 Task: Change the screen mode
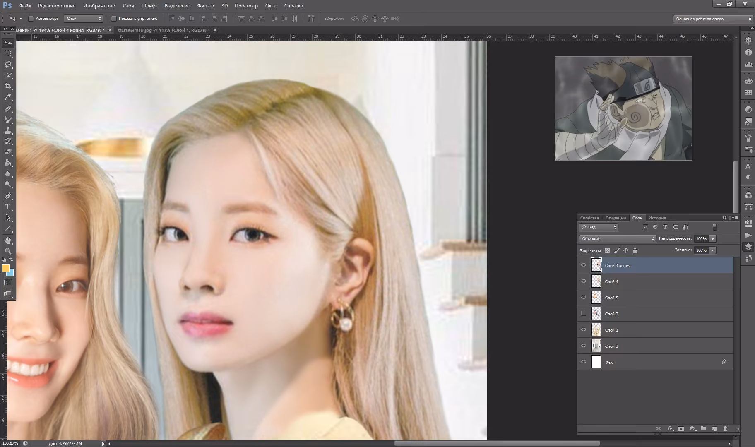[x=8, y=294]
